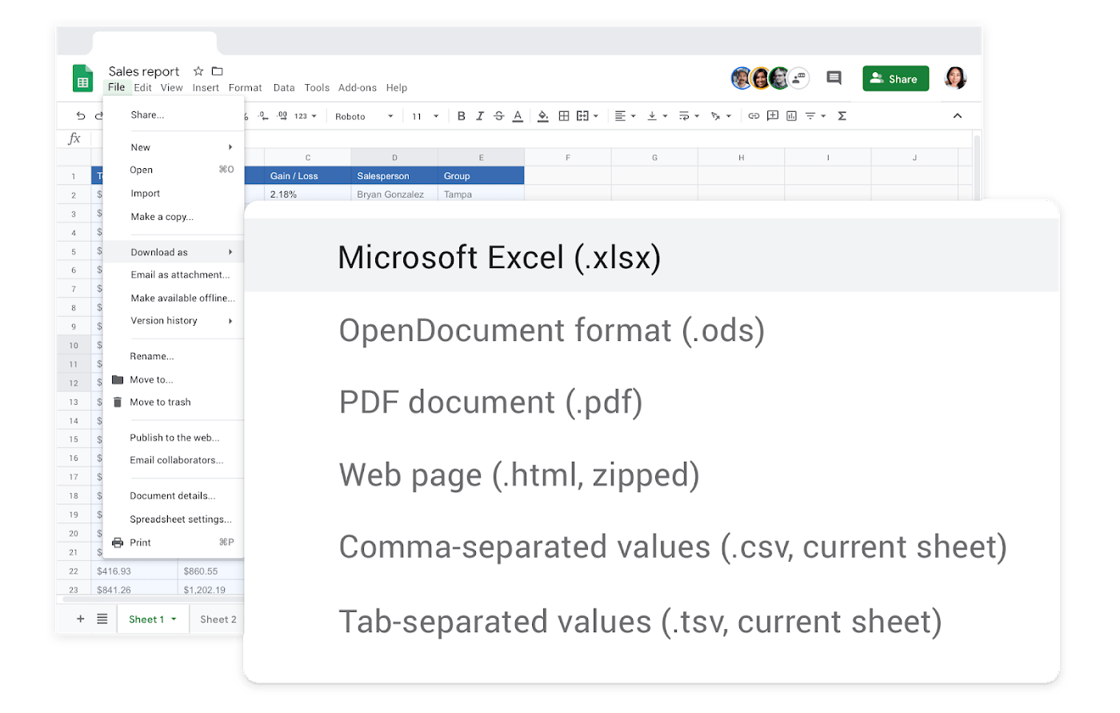Image resolution: width=1120 pixels, height=713 pixels.
Task: Click the insert comment icon
Action: tap(773, 116)
